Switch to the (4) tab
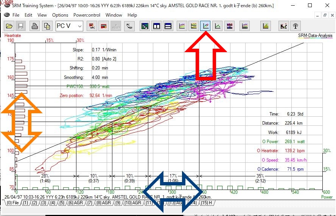336x216 pixels. [x=53, y=203]
